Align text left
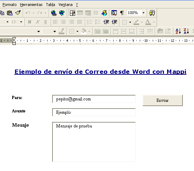The height and width of the screenshot is (171, 194). tap(56, 22)
